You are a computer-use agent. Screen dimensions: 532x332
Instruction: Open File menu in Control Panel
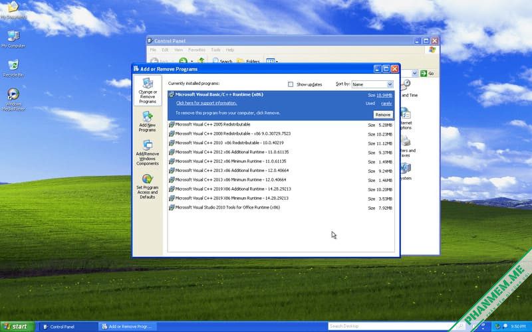click(153, 50)
